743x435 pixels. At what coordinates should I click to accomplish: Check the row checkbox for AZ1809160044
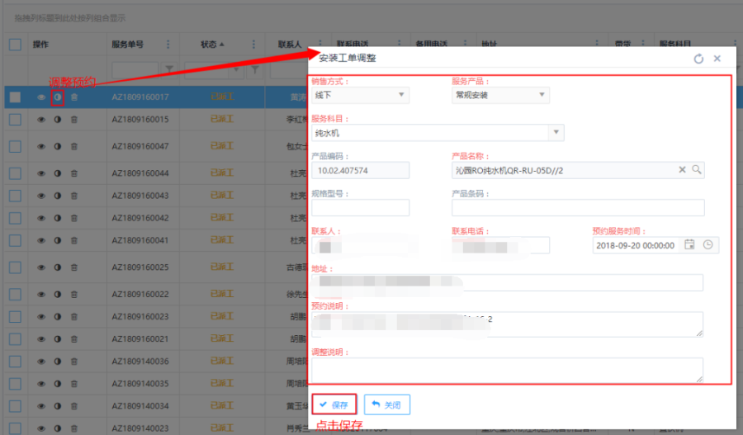pyautogui.click(x=15, y=173)
